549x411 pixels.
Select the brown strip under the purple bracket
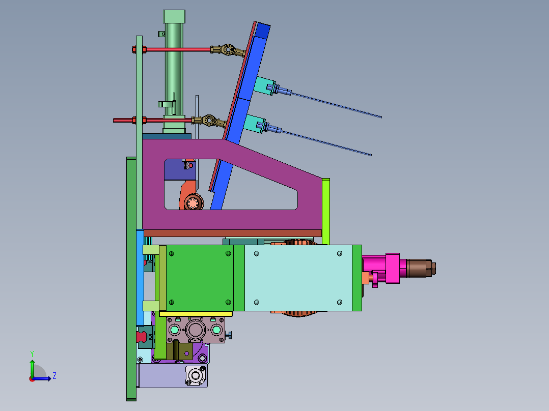(x=232, y=233)
